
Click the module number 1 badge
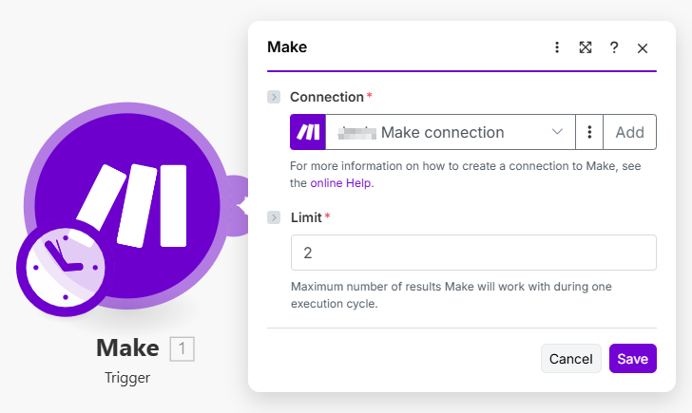coord(182,349)
